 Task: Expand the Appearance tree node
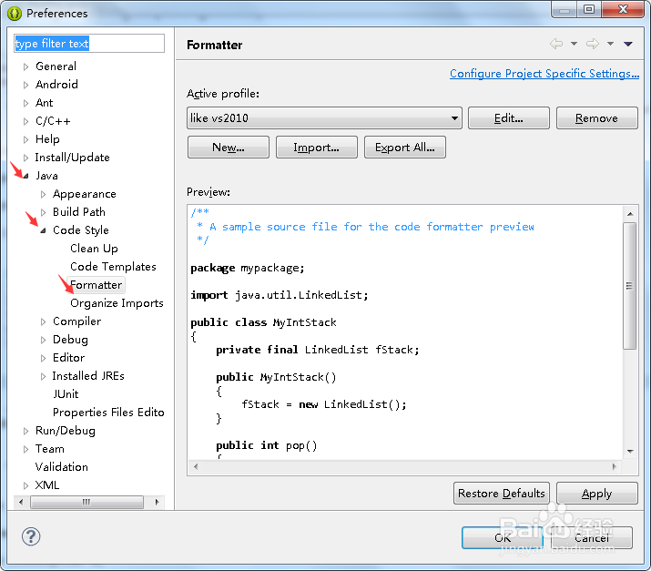click(x=43, y=194)
